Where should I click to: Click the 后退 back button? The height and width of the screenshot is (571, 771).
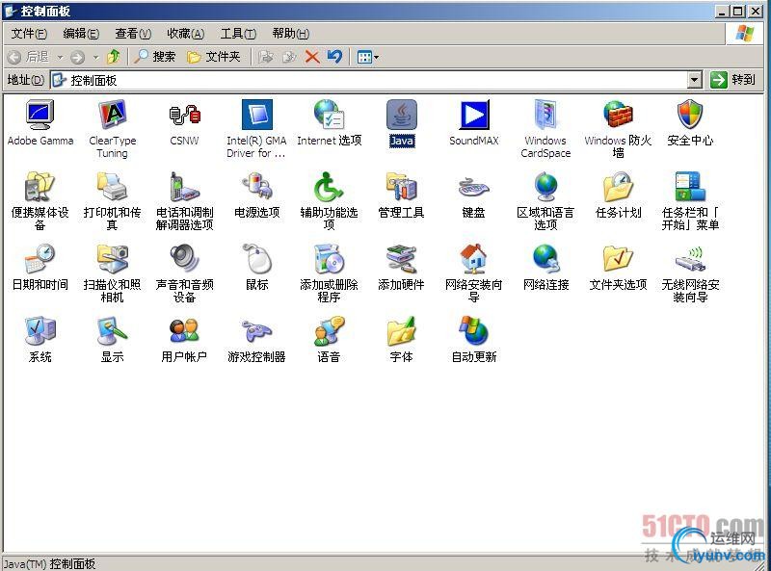29,57
